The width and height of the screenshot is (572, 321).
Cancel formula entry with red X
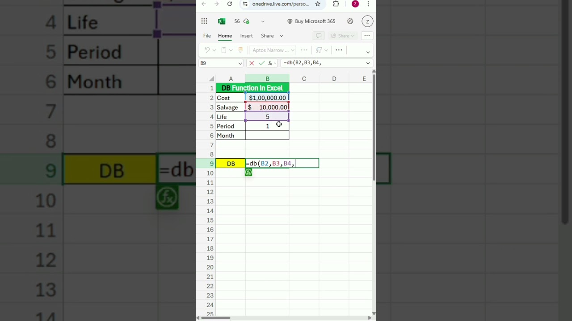click(x=252, y=63)
